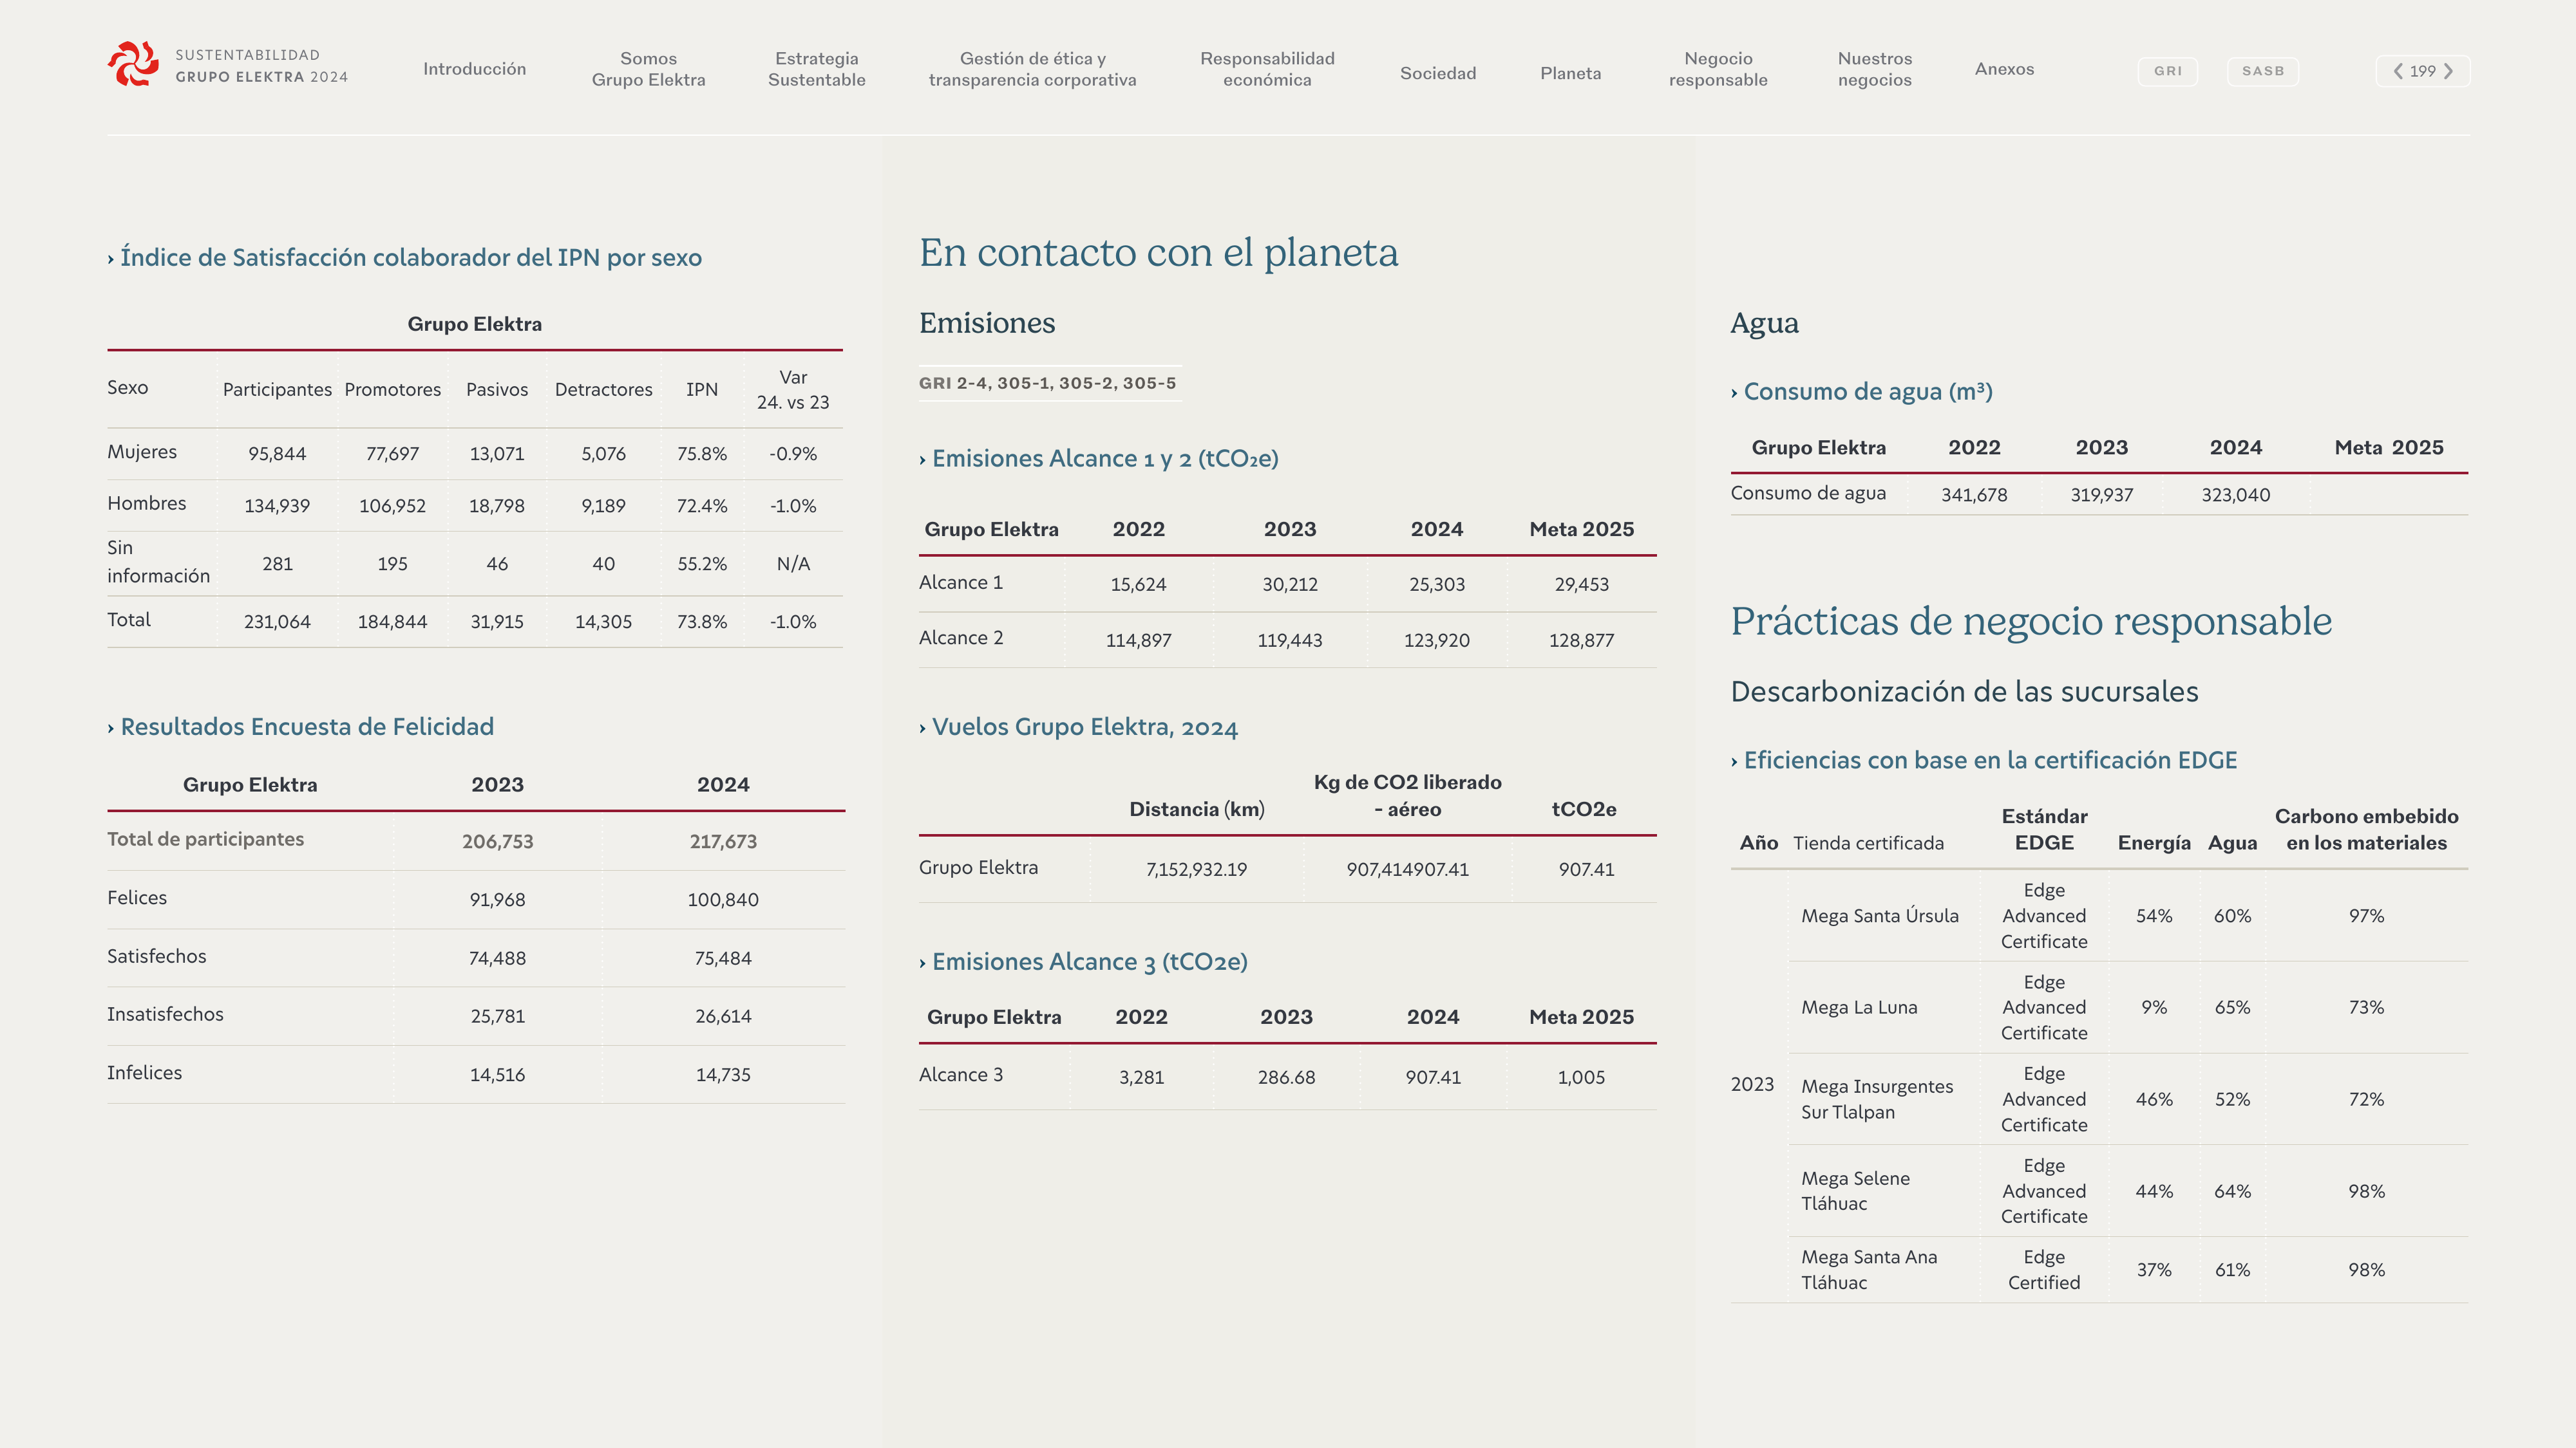Image resolution: width=2576 pixels, height=1448 pixels.
Task: Click Consumo de agua 2022 value 341,678
Action: pos(1974,495)
